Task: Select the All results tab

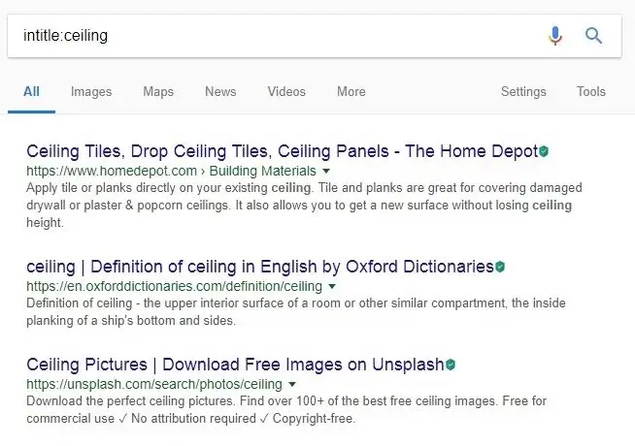Action: coord(31,92)
